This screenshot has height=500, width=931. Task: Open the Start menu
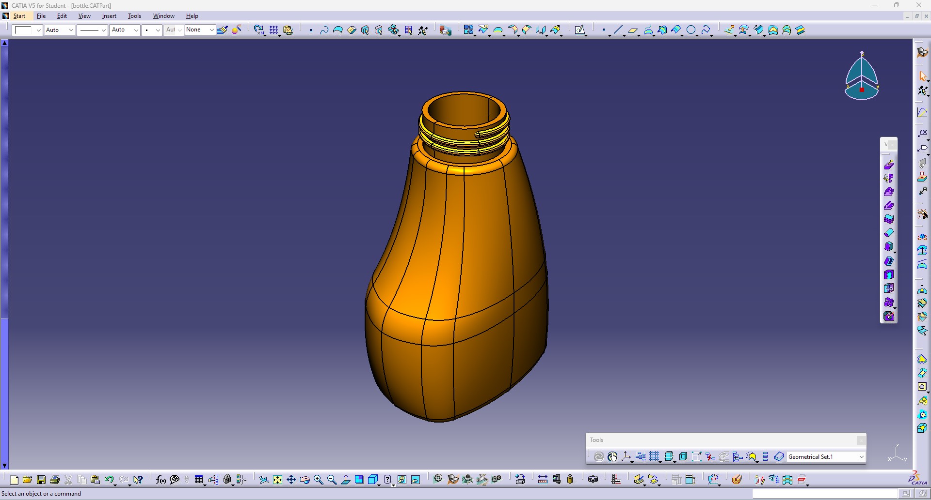[19, 16]
